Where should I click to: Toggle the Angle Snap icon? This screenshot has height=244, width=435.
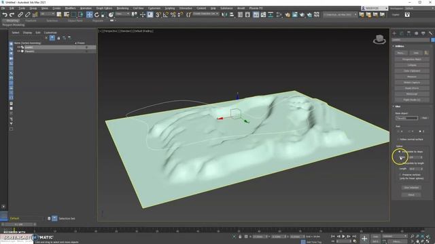166,15
